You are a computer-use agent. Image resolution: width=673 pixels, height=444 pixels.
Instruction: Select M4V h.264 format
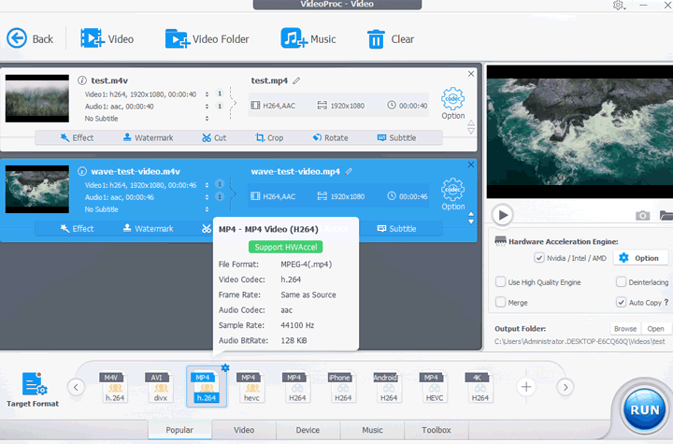point(115,387)
